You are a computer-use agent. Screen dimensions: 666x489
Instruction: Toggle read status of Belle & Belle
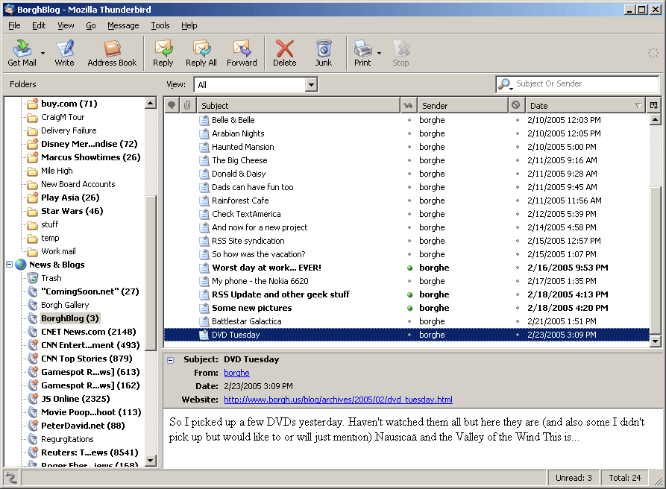409,120
